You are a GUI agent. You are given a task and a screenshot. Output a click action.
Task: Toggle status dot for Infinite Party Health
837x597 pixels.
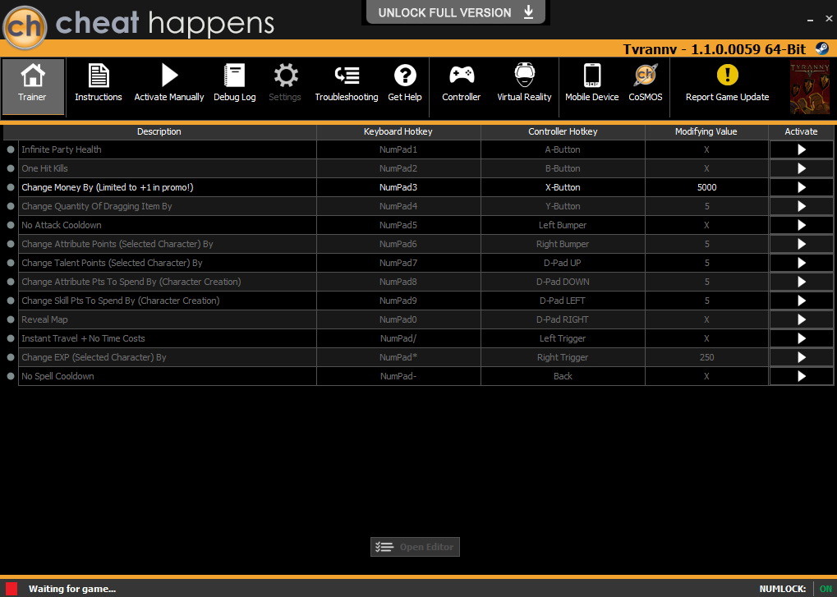coord(10,150)
